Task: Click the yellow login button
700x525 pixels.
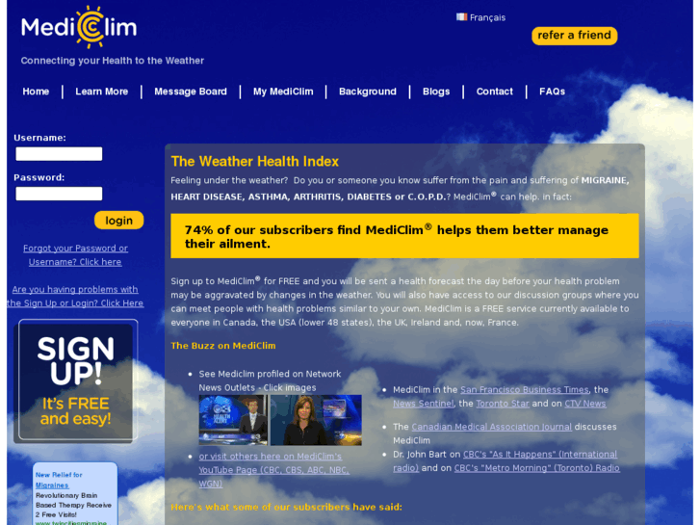Action: pyautogui.click(x=118, y=221)
